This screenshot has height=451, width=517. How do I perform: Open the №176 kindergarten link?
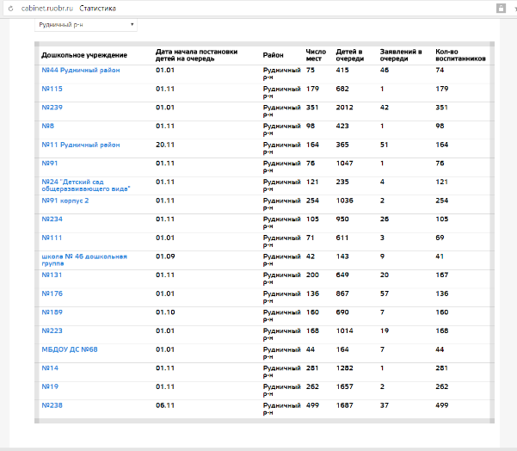52,293
